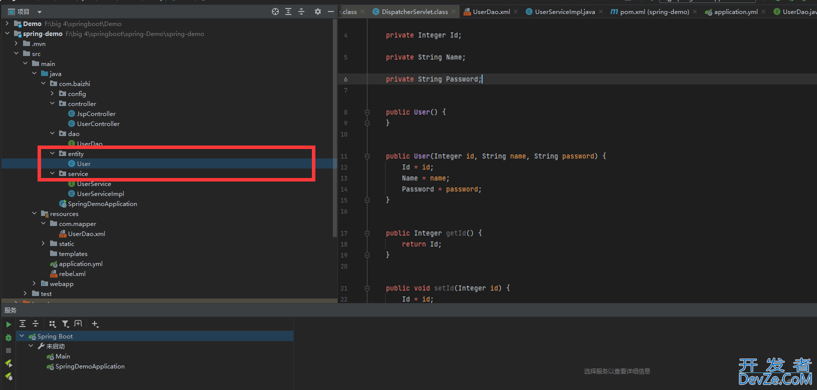Stop the service with square stop icon
The width and height of the screenshot is (817, 390).
point(9,350)
